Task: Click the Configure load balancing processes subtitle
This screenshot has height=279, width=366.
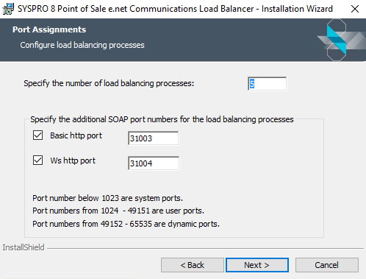Action: (x=82, y=45)
